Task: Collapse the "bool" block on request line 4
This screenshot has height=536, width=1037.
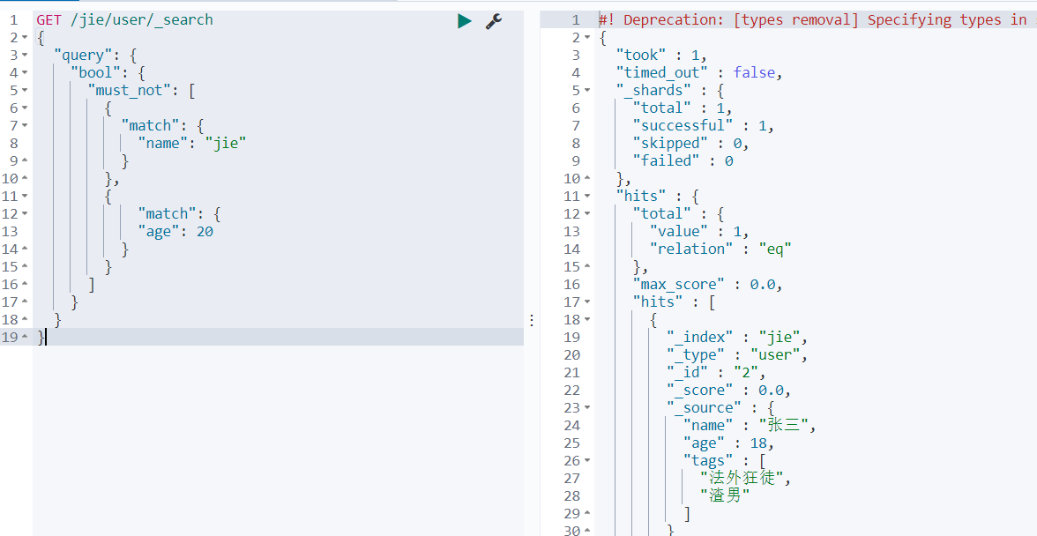Action: point(25,73)
